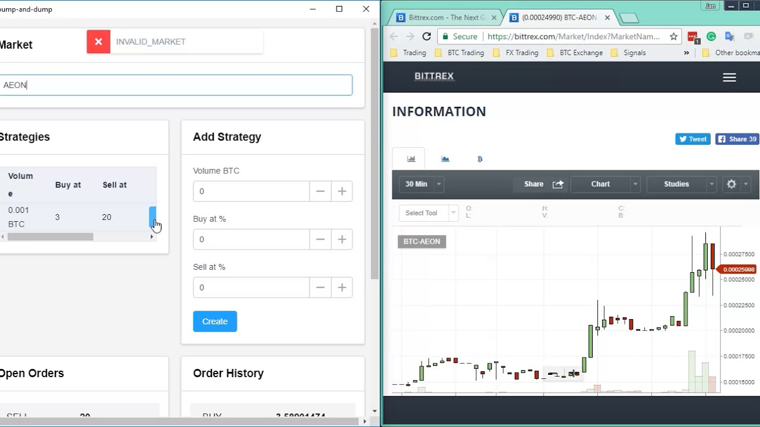Click the Strategies table horizontal scrollbar
Image resolution: width=760 pixels, height=427 pixels.
50,237
